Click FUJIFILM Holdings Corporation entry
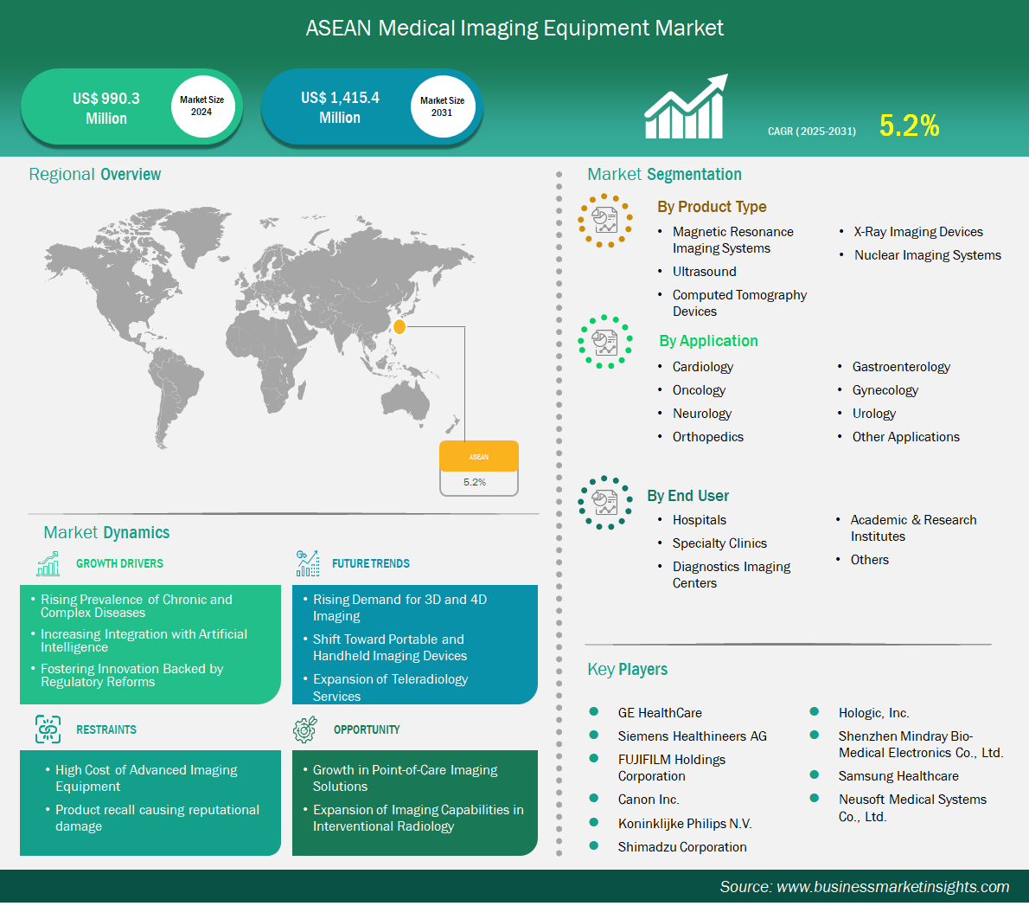 (x=671, y=768)
